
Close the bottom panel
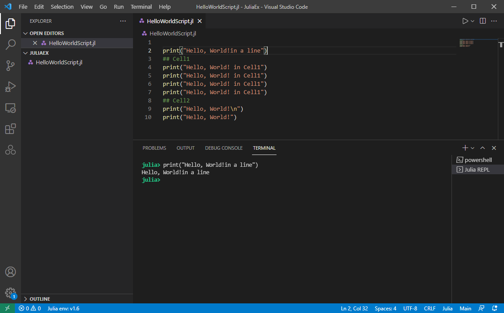[x=494, y=148]
